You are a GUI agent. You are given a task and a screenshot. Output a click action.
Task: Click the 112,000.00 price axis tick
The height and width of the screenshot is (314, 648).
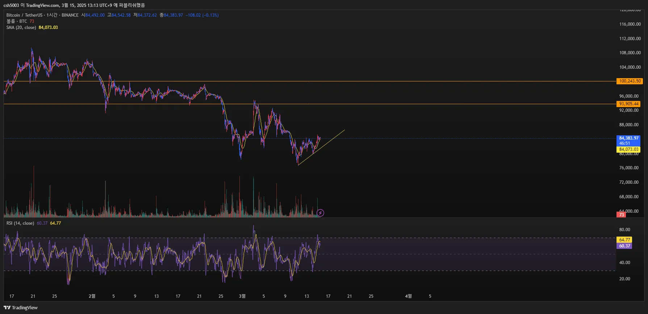click(630, 39)
